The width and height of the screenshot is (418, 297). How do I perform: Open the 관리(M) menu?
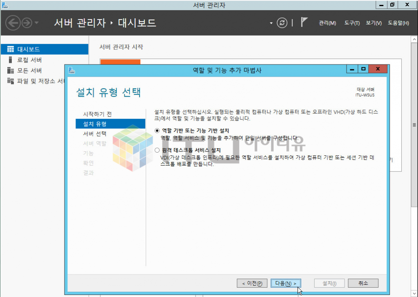pyautogui.click(x=327, y=23)
